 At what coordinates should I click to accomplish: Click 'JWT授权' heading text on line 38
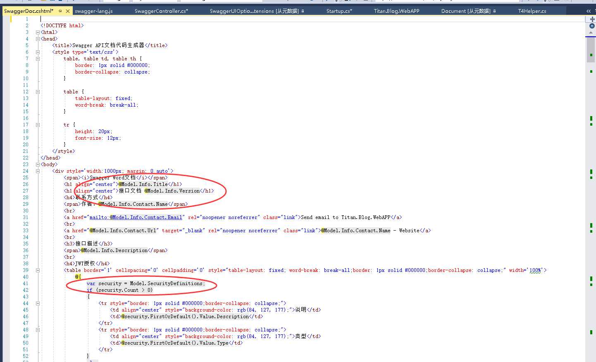(x=85, y=264)
